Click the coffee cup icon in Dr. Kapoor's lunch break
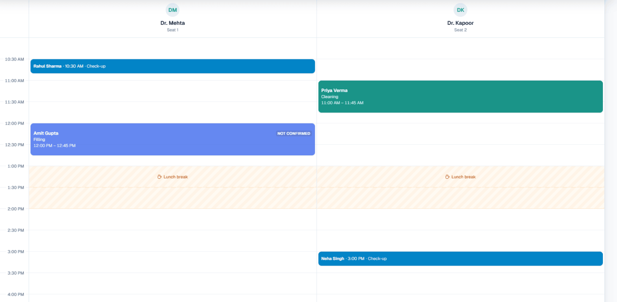The width and height of the screenshot is (617, 302). [447, 177]
